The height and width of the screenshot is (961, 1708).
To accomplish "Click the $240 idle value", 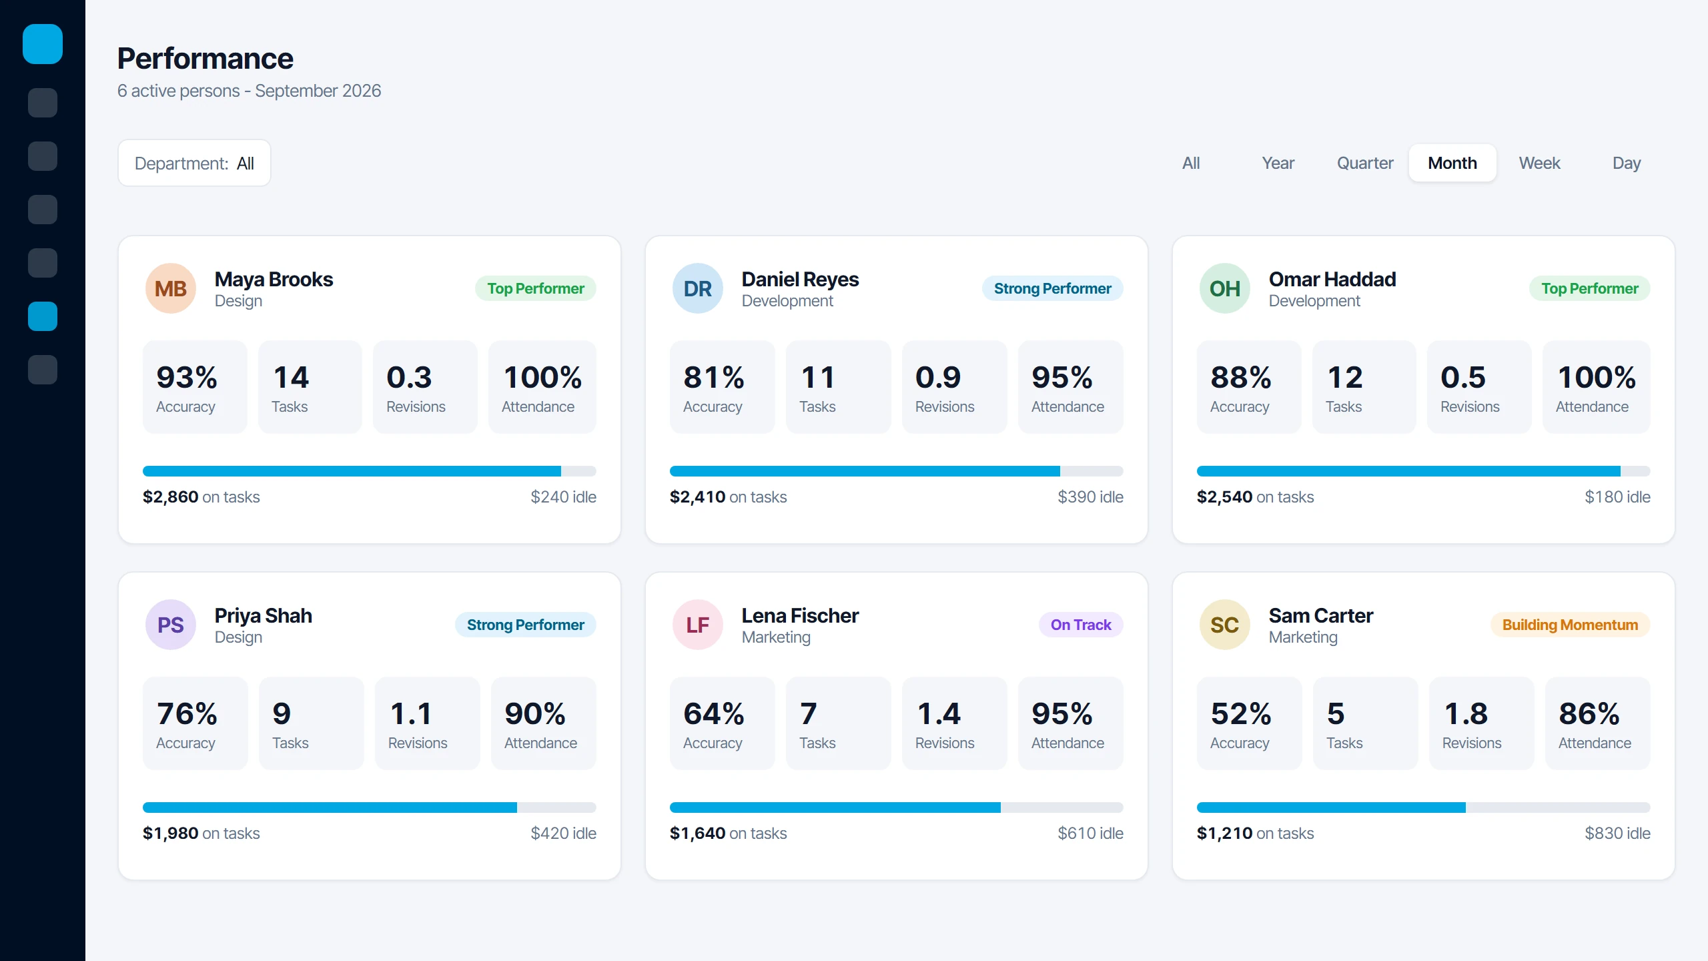I will coord(563,497).
